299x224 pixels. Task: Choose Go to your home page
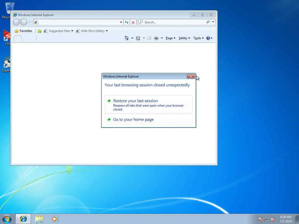148,120
